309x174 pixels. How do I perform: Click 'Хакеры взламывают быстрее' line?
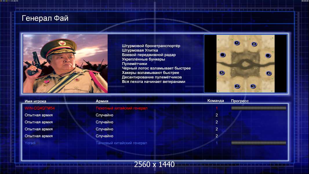(150, 73)
